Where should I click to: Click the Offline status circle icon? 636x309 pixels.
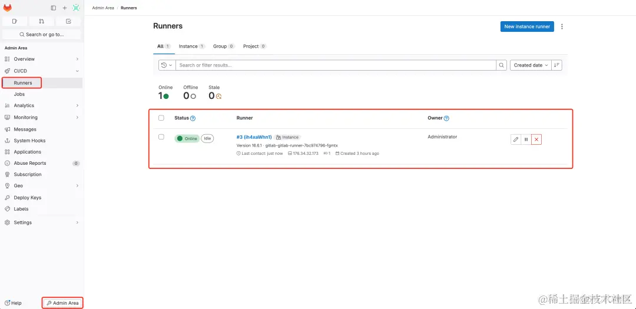[x=193, y=97]
